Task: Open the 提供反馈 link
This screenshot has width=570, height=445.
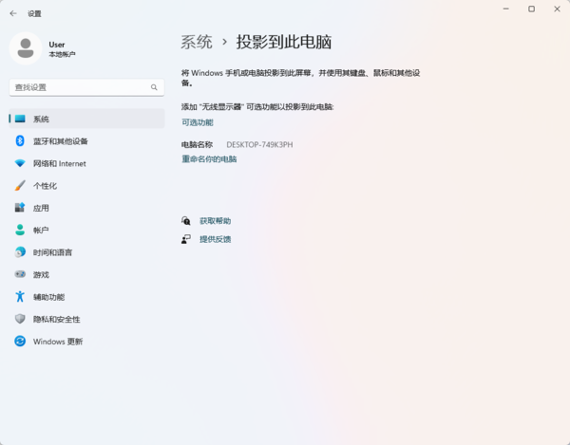Action: coord(216,239)
